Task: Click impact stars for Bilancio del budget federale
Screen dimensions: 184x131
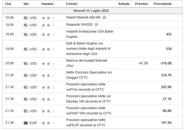Action: (x=48, y=63)
